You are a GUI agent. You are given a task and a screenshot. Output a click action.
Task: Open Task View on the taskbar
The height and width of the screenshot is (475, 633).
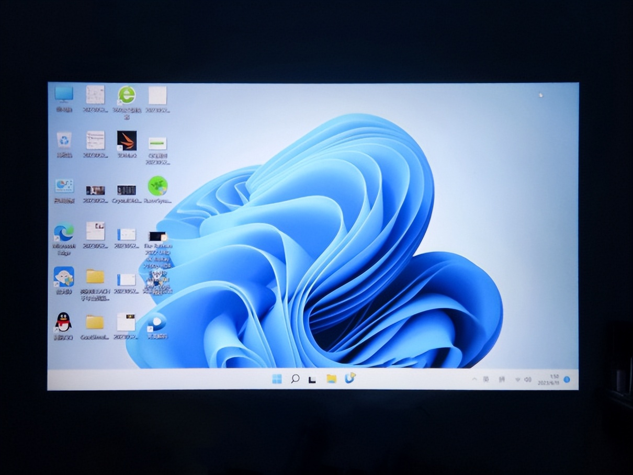(x=312, y=379)
